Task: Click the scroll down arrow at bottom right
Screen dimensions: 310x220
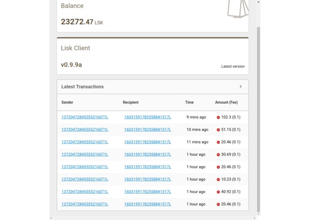Action: pyautogui.click(x=258, y=214)
